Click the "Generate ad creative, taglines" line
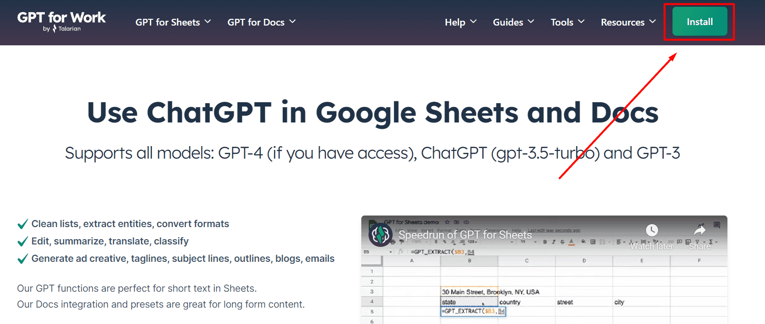The width and height of the screenshot is (765, 324). pyautogui.click(x=183, y=258)
